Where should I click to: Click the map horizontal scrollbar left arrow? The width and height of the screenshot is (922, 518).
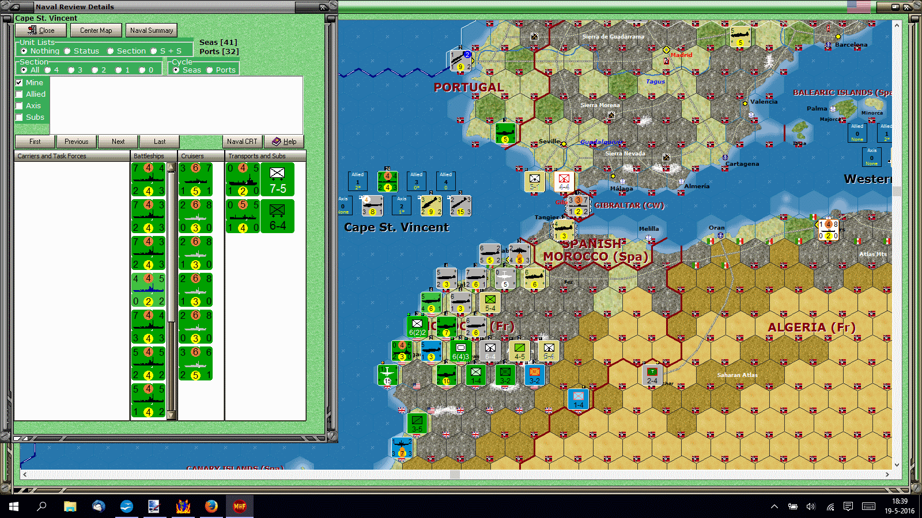(x=24, y=475)
